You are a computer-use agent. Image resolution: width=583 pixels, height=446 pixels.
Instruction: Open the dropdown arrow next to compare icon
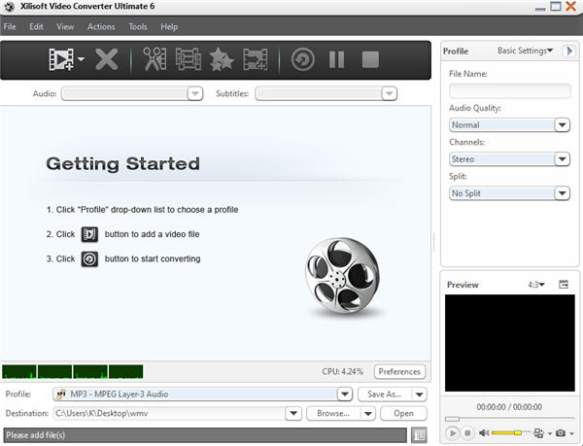tap(550, 433)
